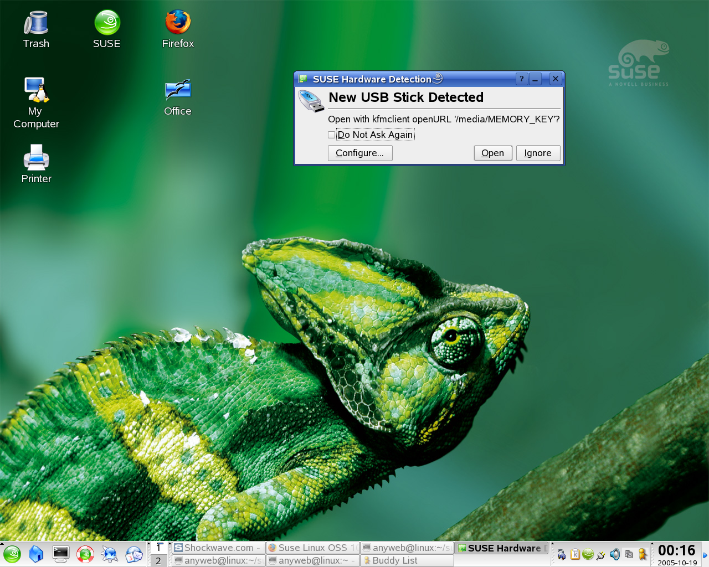
Task: Open the SUSE desktop icon
Action: click(107, 30)
